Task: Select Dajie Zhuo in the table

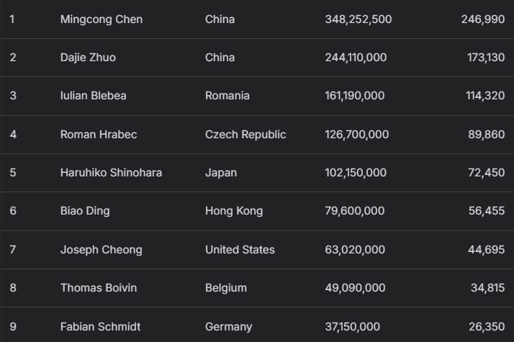Action: click(x=88, y=58)
